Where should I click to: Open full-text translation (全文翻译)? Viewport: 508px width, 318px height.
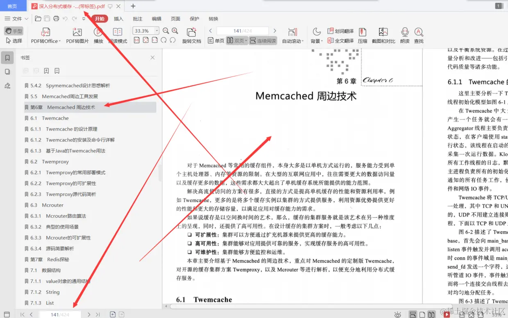(x=341, y=41)
